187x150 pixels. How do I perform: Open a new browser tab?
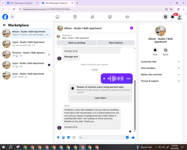coord(77,3)
